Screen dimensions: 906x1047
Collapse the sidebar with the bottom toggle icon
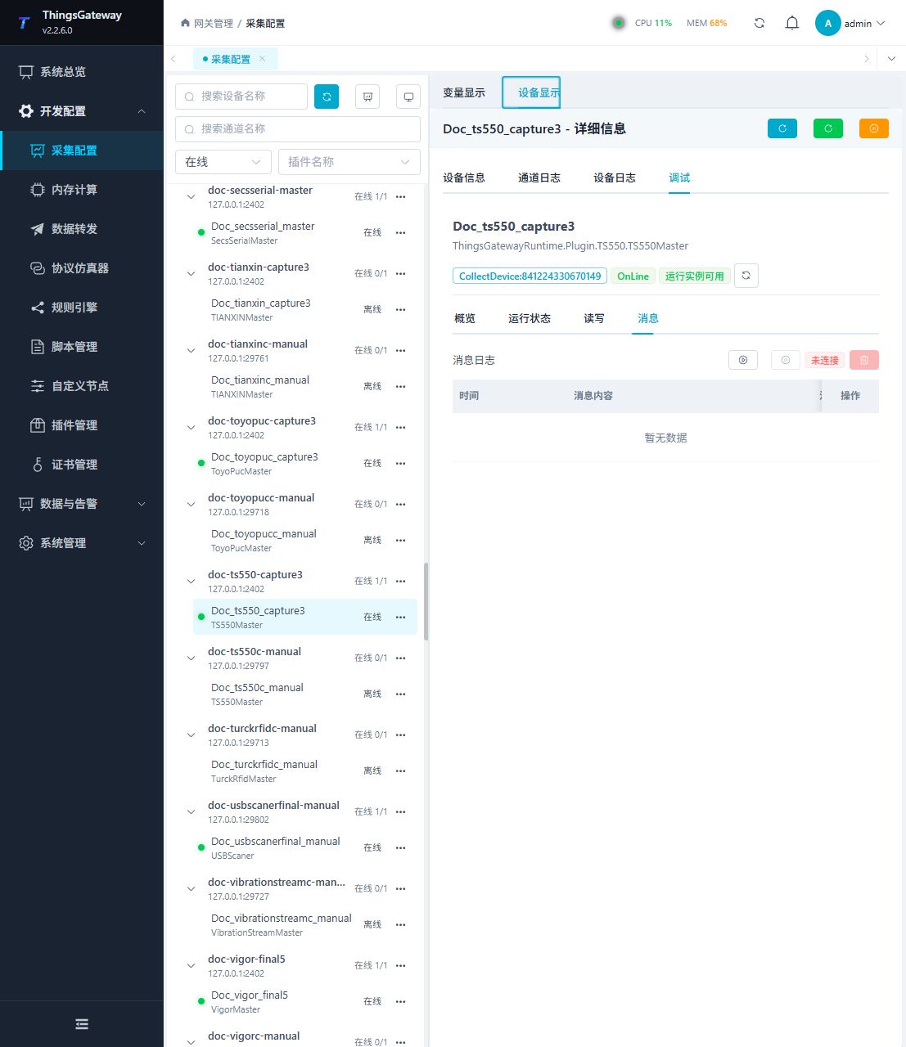point(82,1024)
